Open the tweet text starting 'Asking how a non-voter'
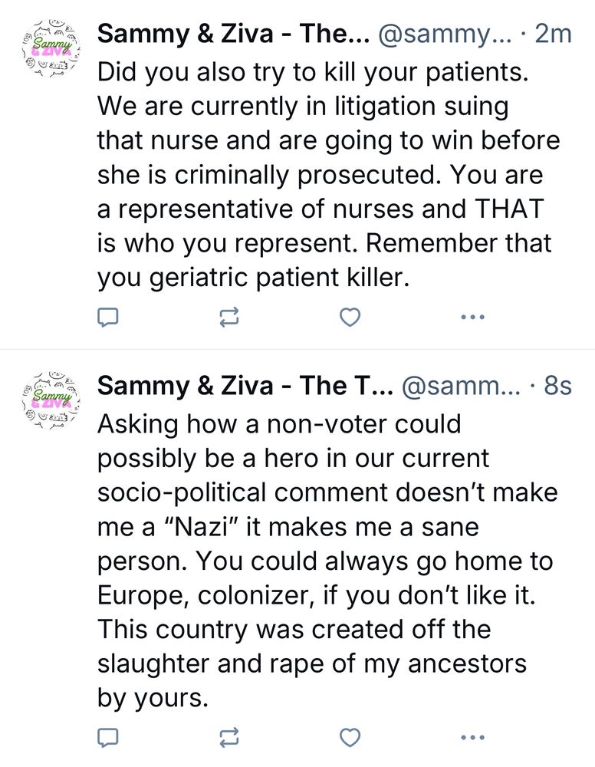The height and width of the screenshot is (767, 595). (x=327, y=561)
